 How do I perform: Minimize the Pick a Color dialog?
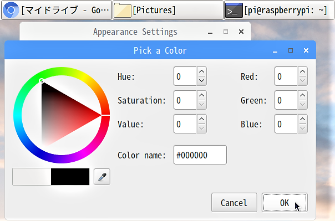[x=275, y=51]
